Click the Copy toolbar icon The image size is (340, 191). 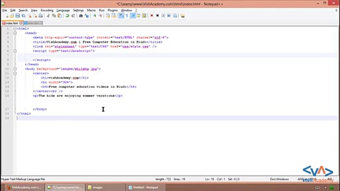[x=54, y=16]
